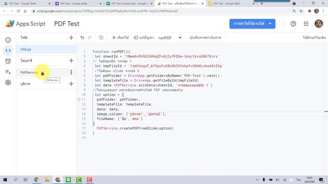The image size is (328, 184).
Task: Open Windows Start menu
Action: pos(5,179)
